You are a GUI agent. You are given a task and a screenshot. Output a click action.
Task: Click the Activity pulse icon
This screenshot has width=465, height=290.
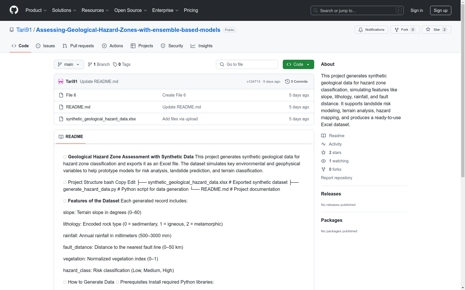[323, 144]
